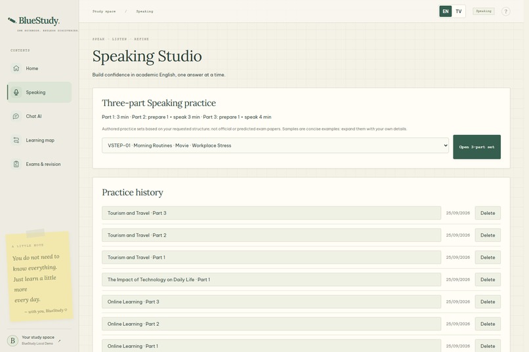Open Chat AI from sidebar
529x352 pixels.
click(x=39, y=116)
